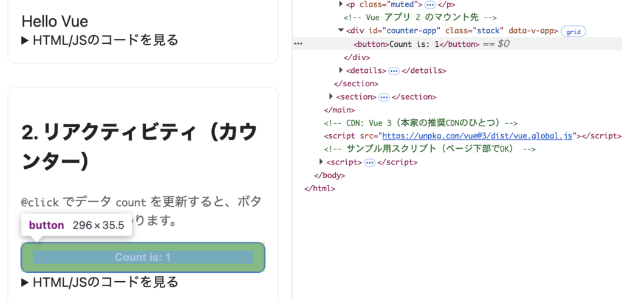Select the closing </div> tag under counter button
Viewport: 622px width, 300px height.
click(357, 58)
